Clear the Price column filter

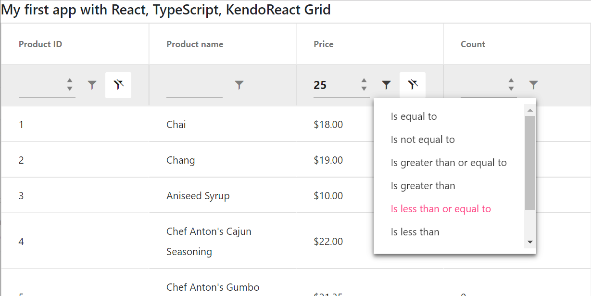click(x=412, y=85)
